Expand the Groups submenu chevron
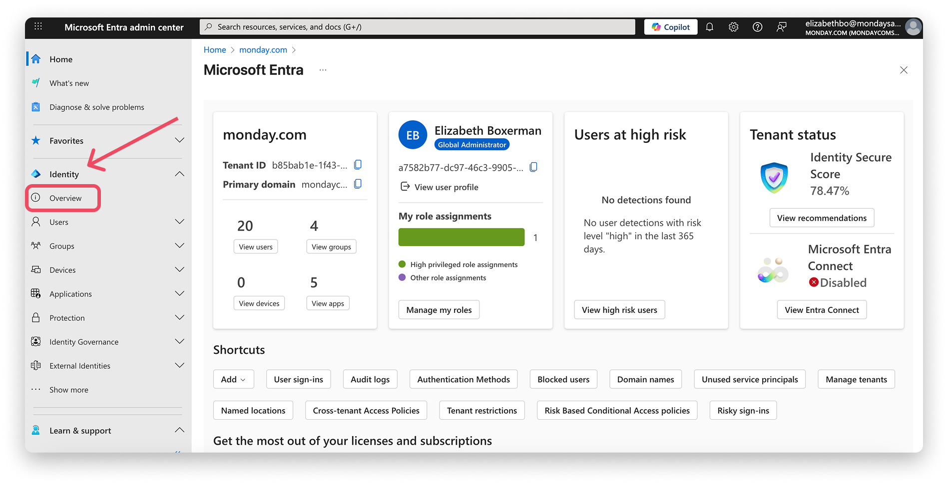The width and height of the screenshot is (948, 485). (180, 245)
